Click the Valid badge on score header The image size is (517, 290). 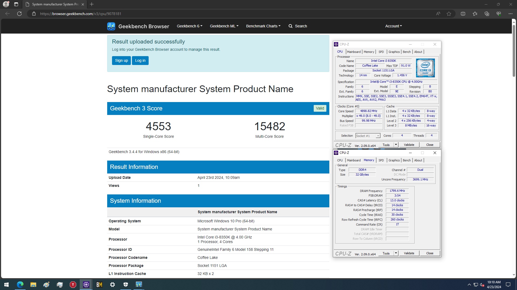pyautogui.click(x=320, y=108)
